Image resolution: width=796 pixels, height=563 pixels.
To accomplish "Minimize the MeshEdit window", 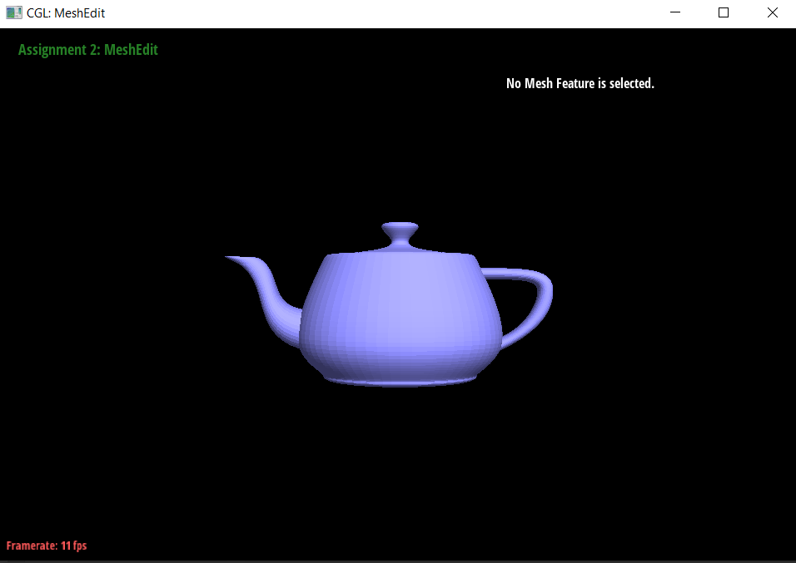I will (674, 12).
